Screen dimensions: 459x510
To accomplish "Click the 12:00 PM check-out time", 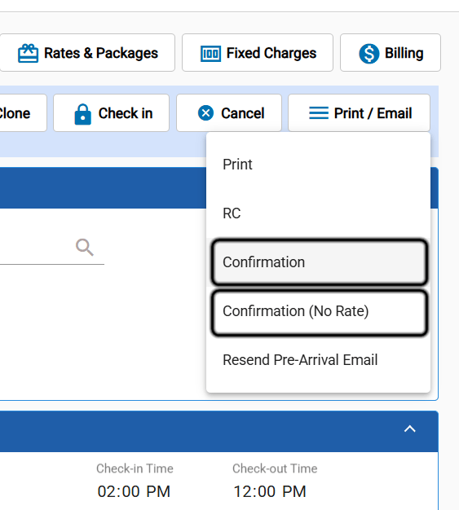I will point(270,491).
